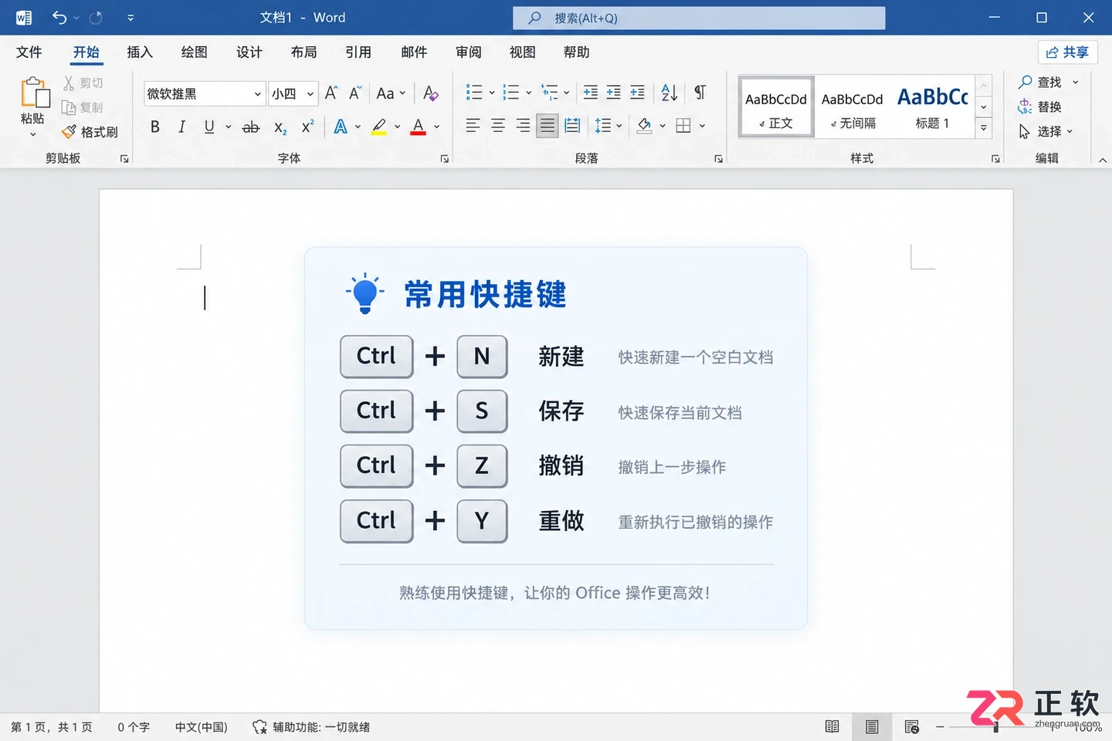This screenshot has height=741, width=1112.
Task: Switch to Read Mode view in status bar
Action: [x=832, y=726]
